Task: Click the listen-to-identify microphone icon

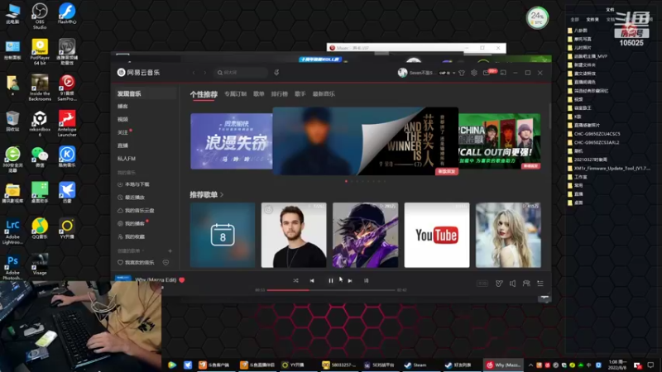Action: (x=276, y=73)
